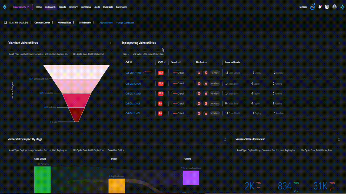Show +6 More risk factors for CVE-2021-44228
346x194 pixels.
pos(215,73)
